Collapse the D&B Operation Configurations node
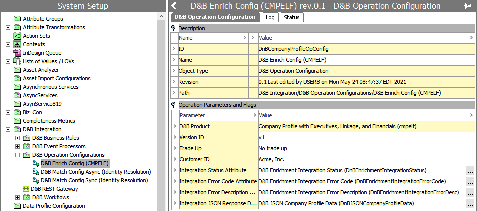The width and height of the screenshot is (477, 211). tap(18, 155)
